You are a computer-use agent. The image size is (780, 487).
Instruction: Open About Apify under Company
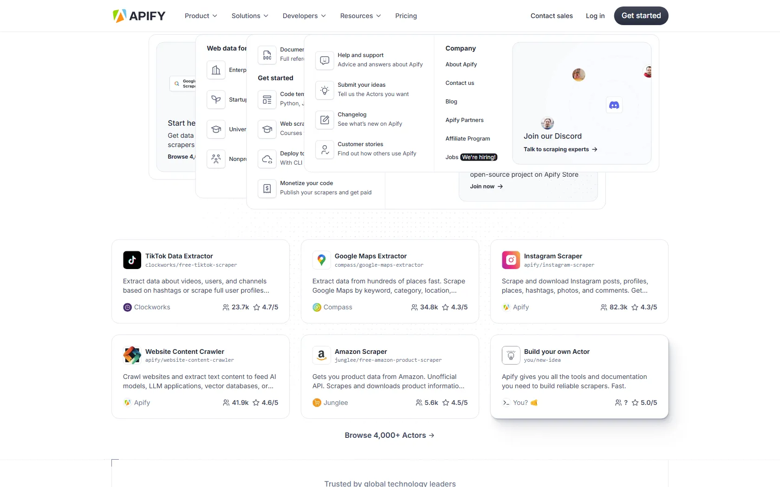click(x=461, y=64)
